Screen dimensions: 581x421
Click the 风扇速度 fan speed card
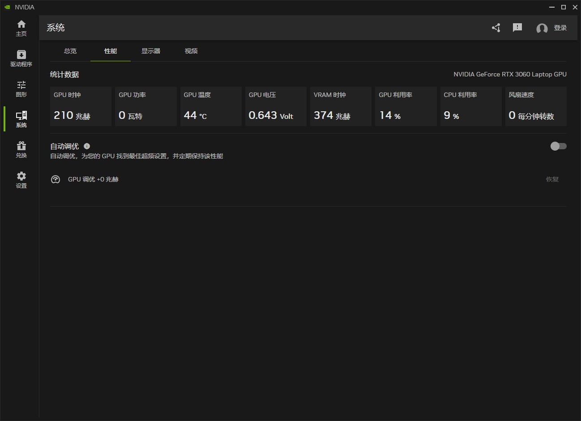point(536,106)
